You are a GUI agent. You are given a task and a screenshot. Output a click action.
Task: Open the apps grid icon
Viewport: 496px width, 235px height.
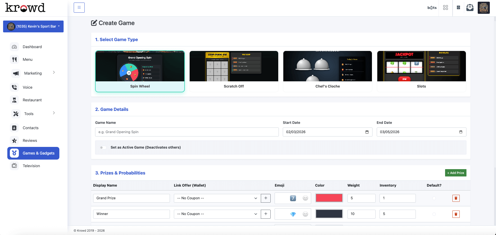445,8
